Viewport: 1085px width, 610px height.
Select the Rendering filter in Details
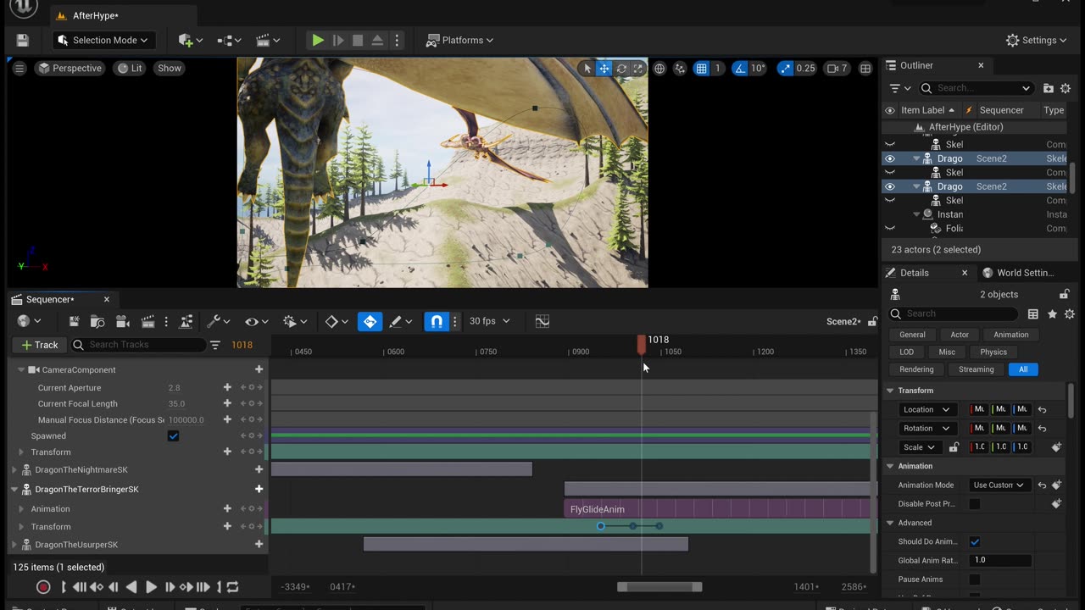click(916, 369)
